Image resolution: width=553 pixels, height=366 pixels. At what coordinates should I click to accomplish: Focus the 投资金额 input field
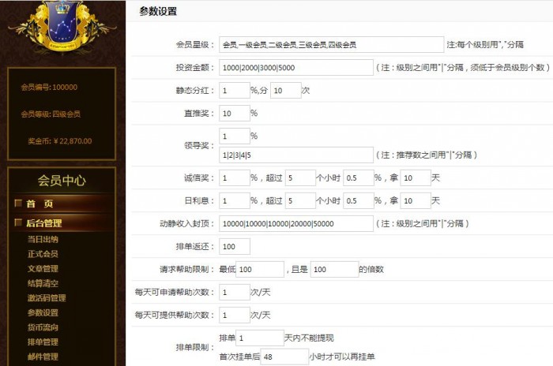[x=295, y=68]
